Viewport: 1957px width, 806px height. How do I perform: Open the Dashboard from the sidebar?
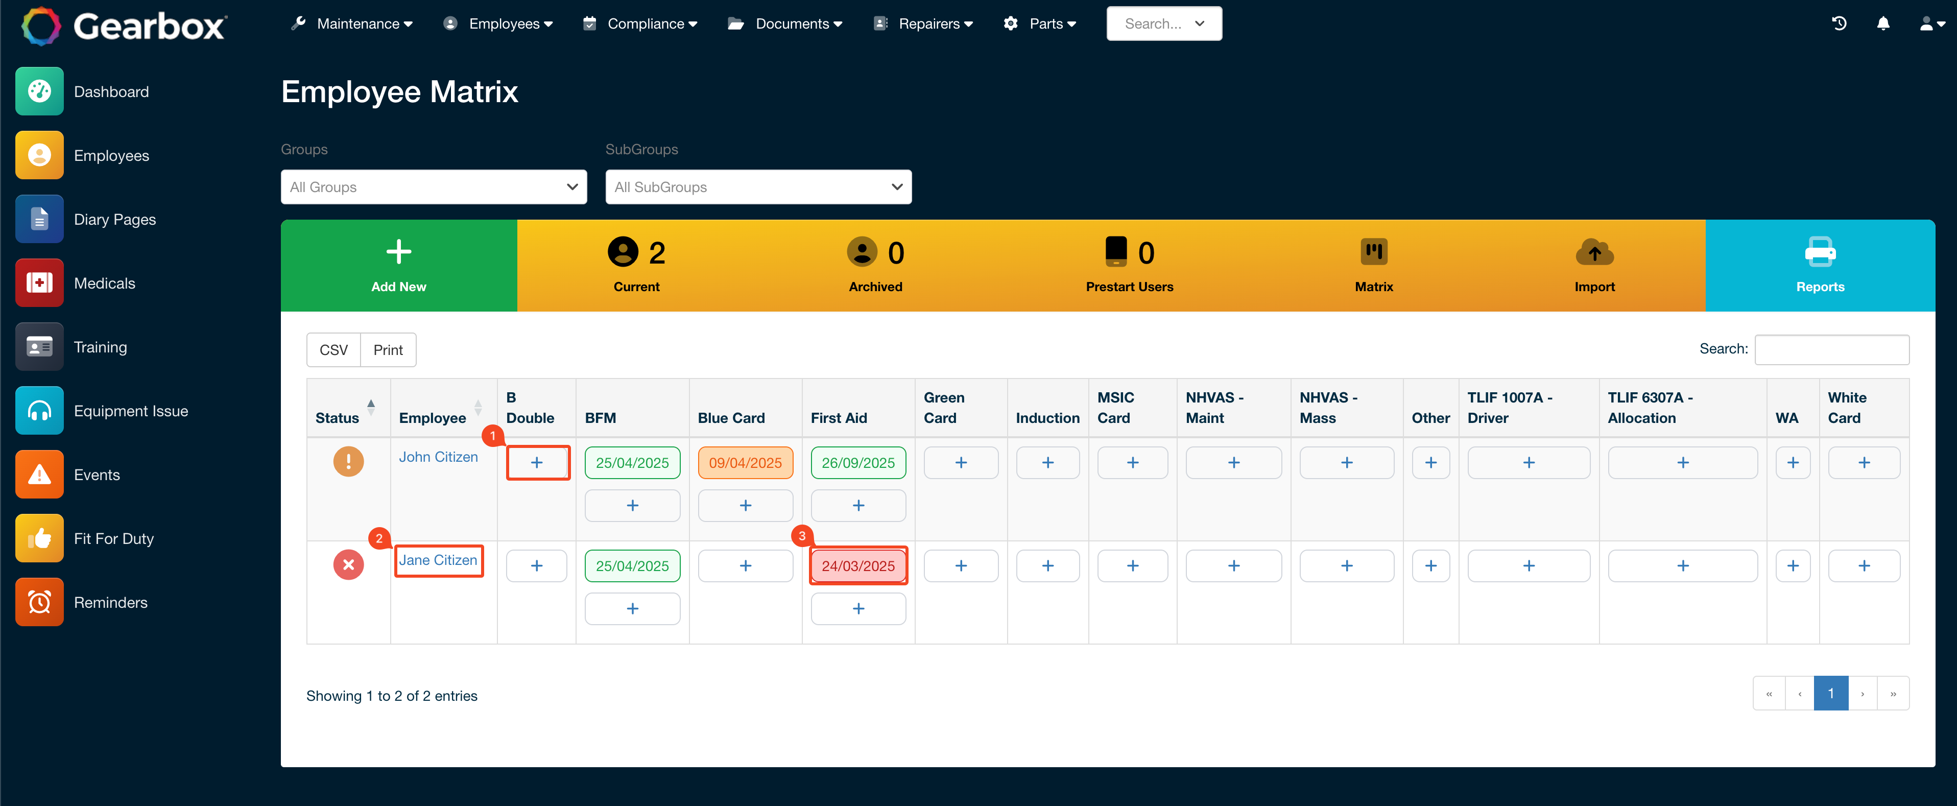(x=111, y=91)
